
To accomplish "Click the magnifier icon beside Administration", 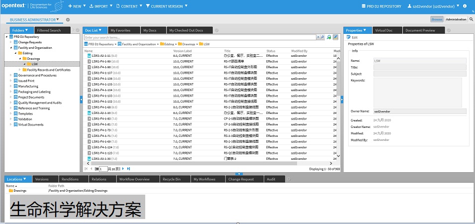I will point(471,19).
